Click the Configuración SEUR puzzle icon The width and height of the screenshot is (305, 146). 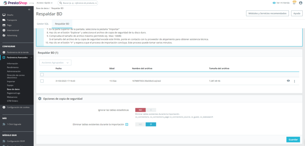click(x=4, y=141)
